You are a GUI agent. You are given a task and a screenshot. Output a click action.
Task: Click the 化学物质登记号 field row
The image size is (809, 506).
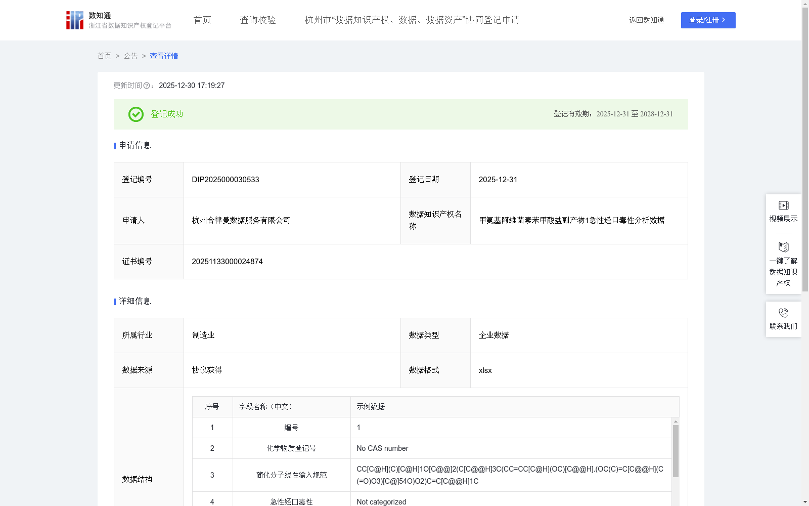pyautogui.click(x=432, y=448)
